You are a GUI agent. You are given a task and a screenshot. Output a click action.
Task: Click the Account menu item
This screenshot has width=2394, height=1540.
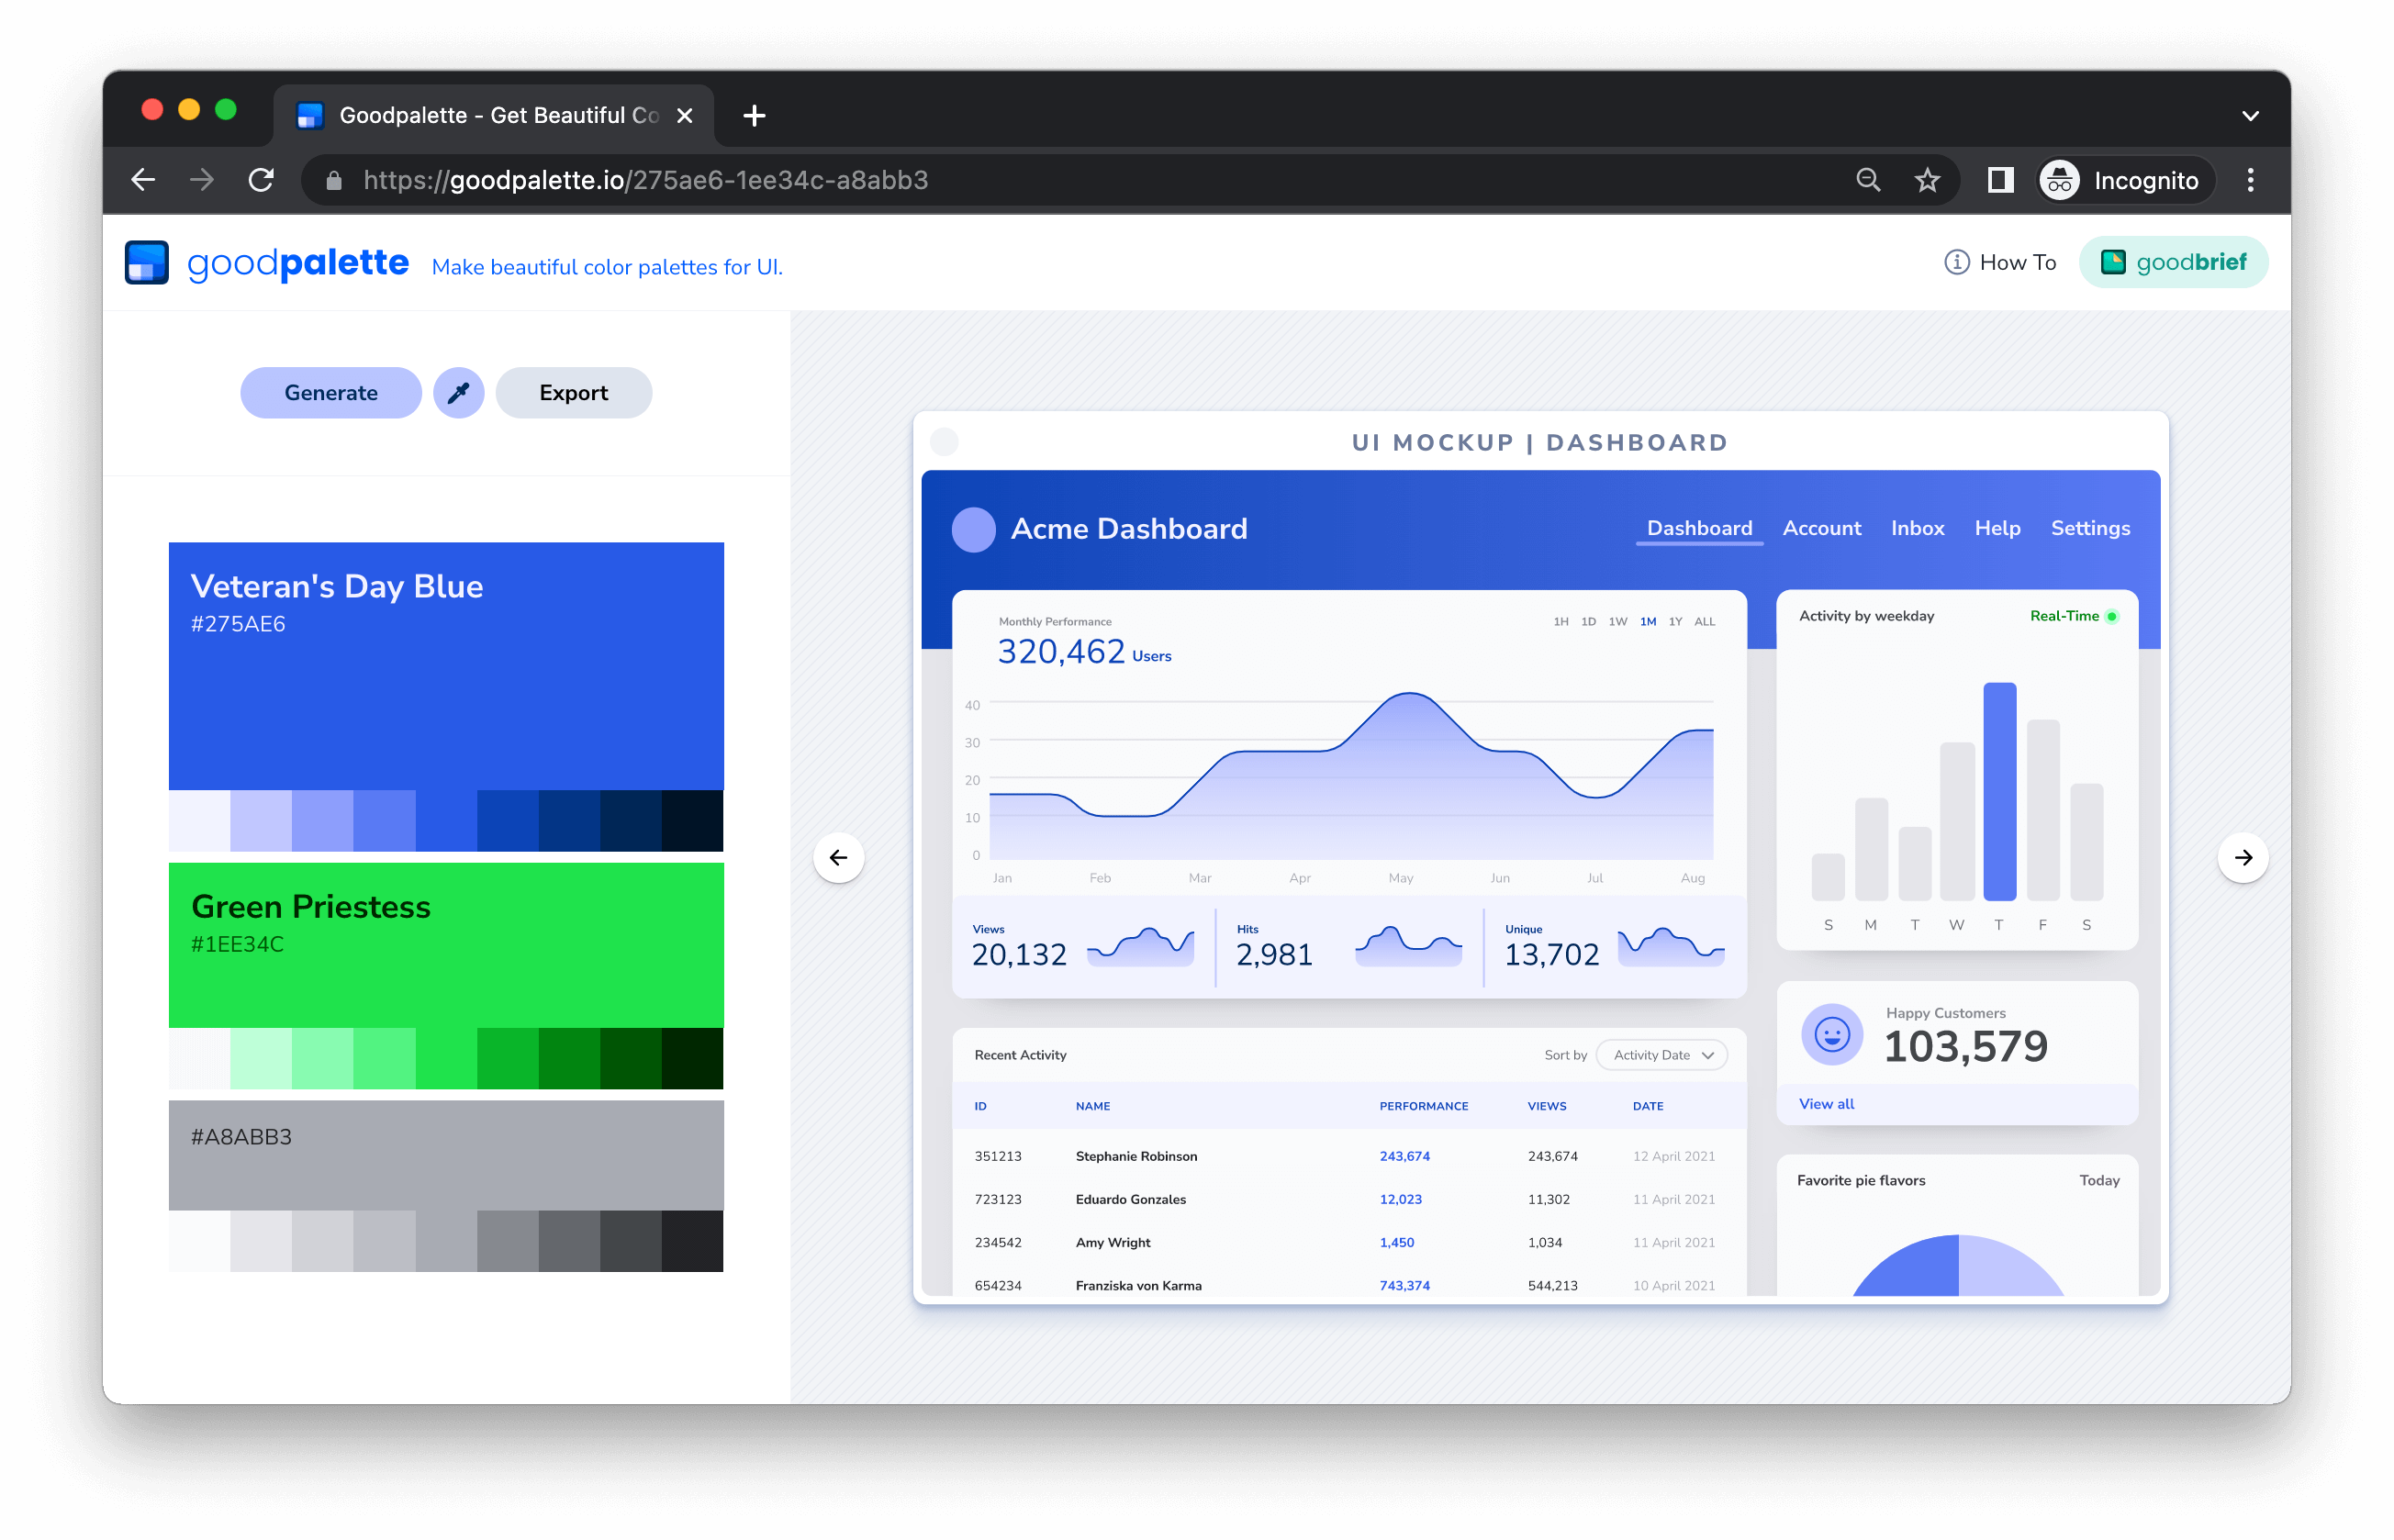[x=1822, y=527]
